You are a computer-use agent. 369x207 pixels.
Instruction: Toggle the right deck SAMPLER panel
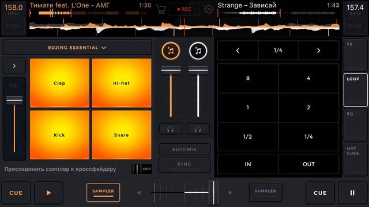coord(265,193)
